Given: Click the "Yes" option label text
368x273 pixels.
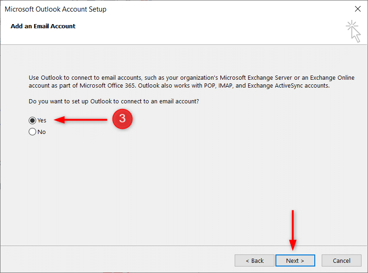Looking at the screenshot, I should [42, 120].
